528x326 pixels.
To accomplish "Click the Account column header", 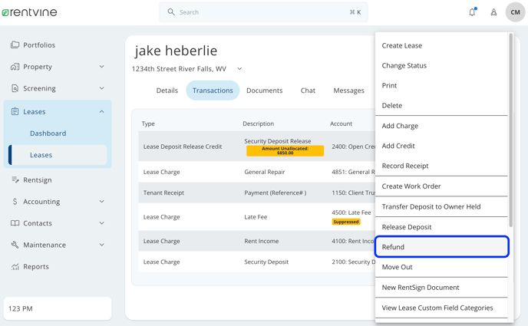I will pyautogui.click(x=341, y=123).
